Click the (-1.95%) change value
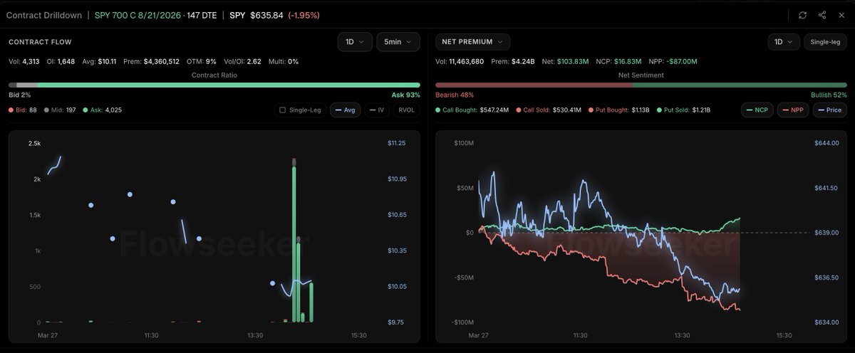The image size is (855, 353). click(304, 15)
